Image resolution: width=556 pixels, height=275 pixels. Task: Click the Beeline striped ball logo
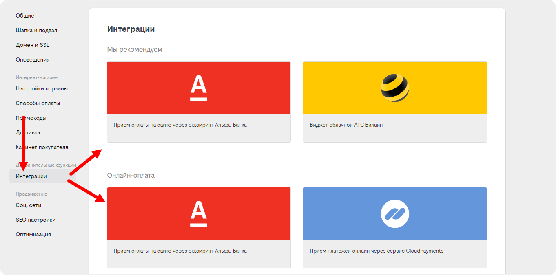coord(394,88)
